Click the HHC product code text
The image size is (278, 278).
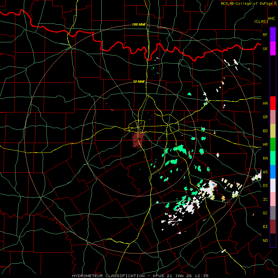pyautogui.click(x=272, y=19)
